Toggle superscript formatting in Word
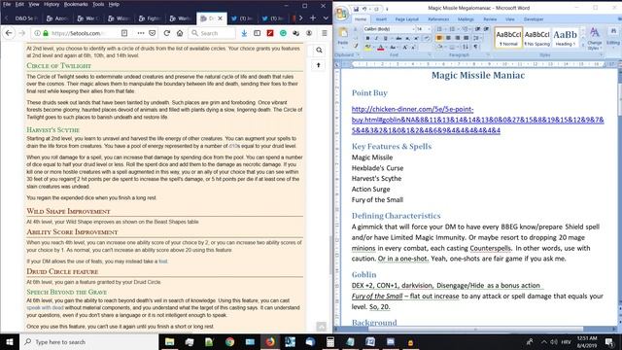 click(x=416, y=38)
